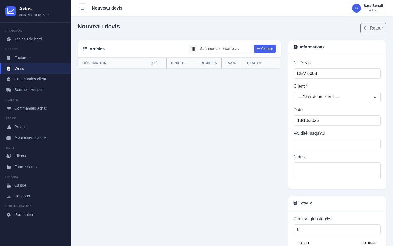The width and height of the screenshot is (393, 246).
Task: Click the Bons de livraison truck icon
Action: click(9, 90)
